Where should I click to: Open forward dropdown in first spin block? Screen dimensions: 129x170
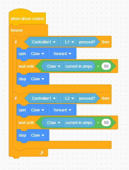click(x=63, y=54)
